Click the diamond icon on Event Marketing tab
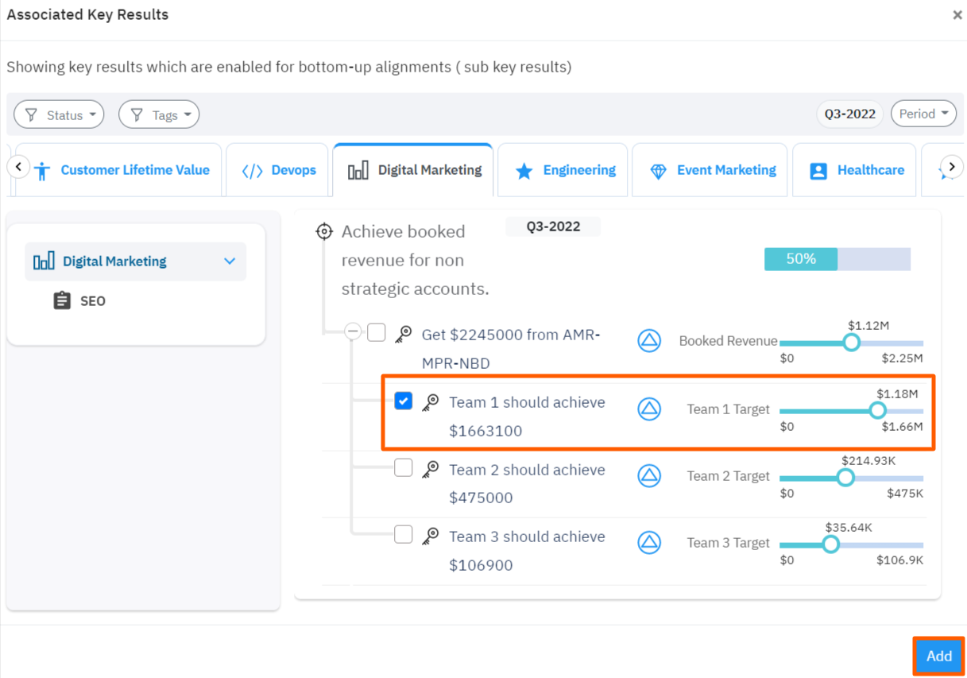This screenshot has width=967, height=678. [659, 169]
